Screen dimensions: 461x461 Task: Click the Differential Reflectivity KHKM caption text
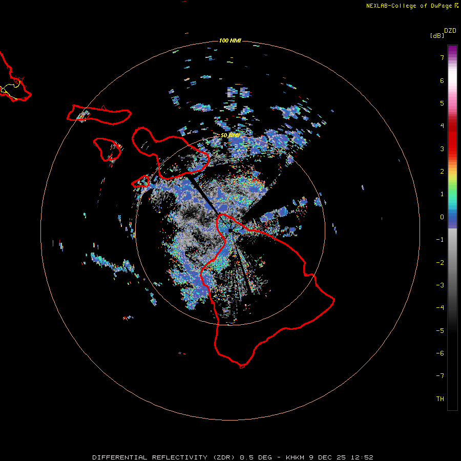(233, 457)
